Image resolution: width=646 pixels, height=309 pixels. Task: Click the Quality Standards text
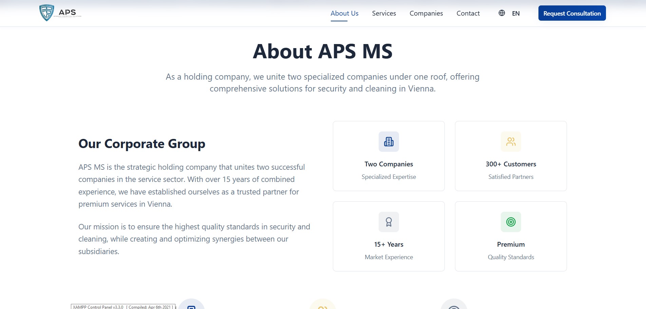(x=511, y=257)
